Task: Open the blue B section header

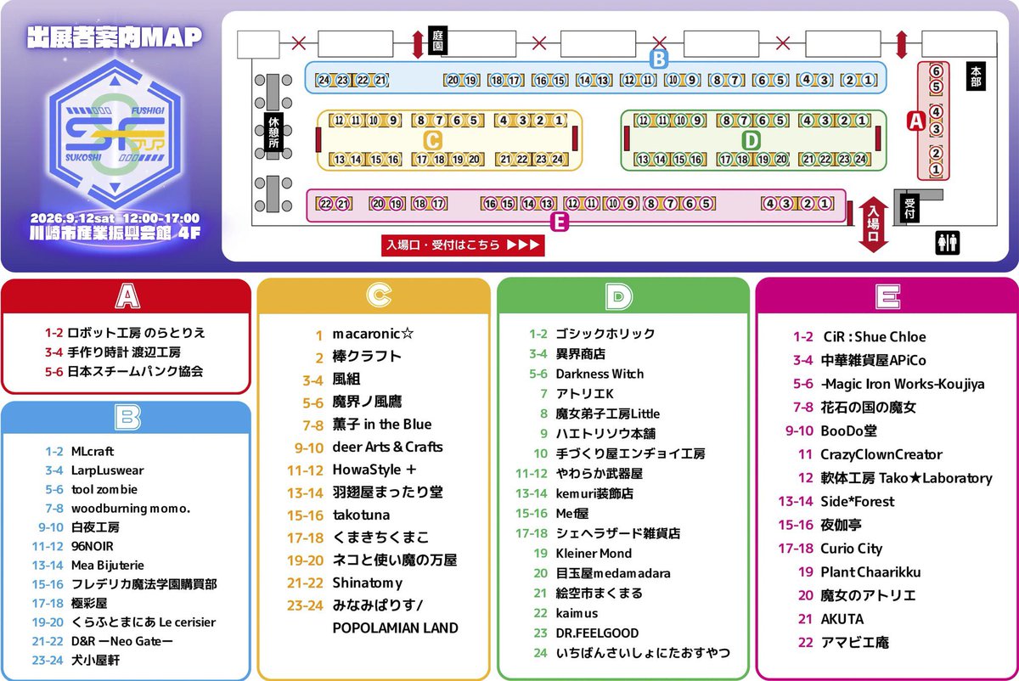Action: click(127, 417)
